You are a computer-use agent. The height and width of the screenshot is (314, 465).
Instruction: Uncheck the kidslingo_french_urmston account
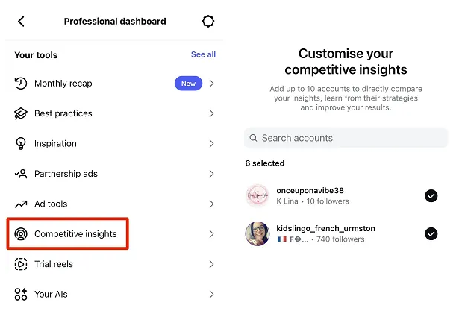[431, 233]
